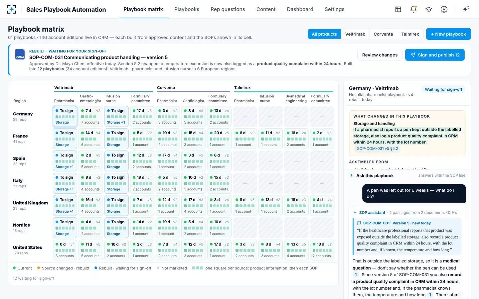Open the Playbooks tab
The width and height of the screenshot is (479, 299).
coord(187,9)
